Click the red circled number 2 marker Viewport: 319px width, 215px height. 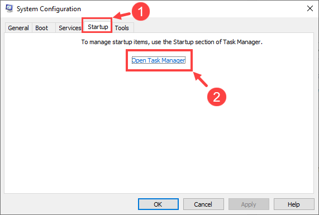pyautogui.click(x=216, y=97)
